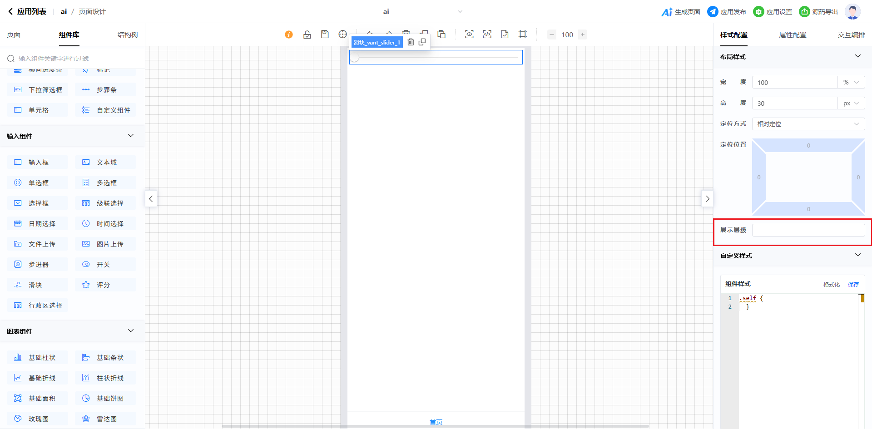Screen dimensions: 872x429
Task: Switch to the 属性配置 tab
Action: pos(793,35)
